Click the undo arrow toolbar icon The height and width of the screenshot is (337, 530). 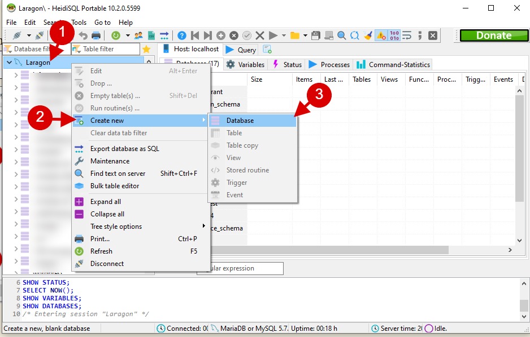tap(83, 36)
